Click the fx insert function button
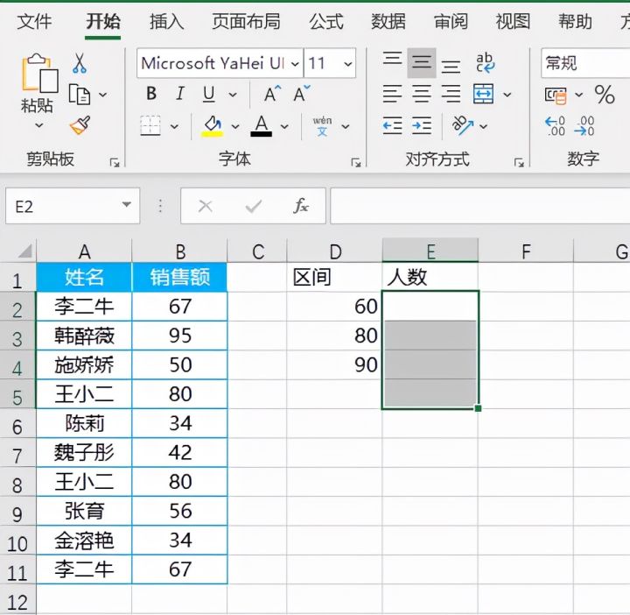 click(301, 206)
